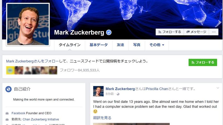Open the 友達 tab

(120, 45)
